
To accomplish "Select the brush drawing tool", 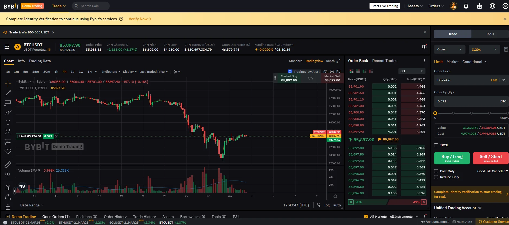I will [x=8, y=113].
